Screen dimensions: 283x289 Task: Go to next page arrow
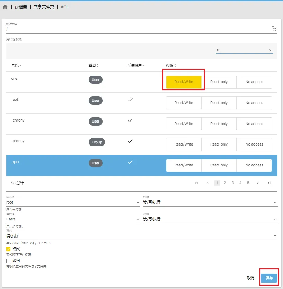(x=258, y=183)
